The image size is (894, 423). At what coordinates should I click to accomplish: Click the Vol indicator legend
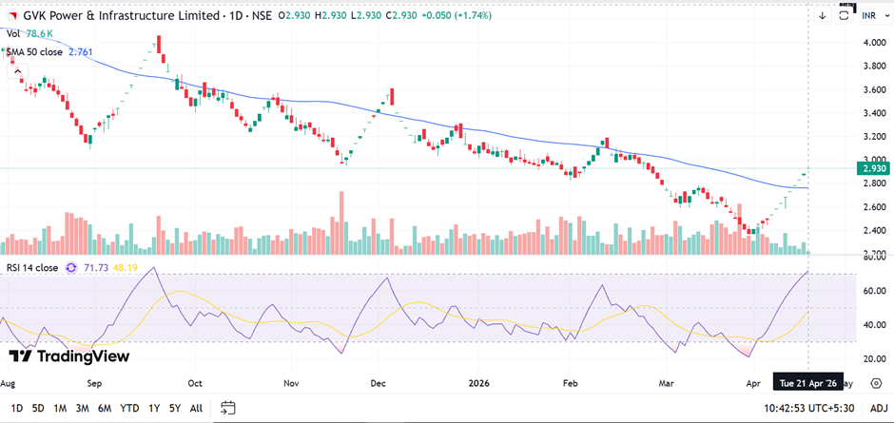13,33
